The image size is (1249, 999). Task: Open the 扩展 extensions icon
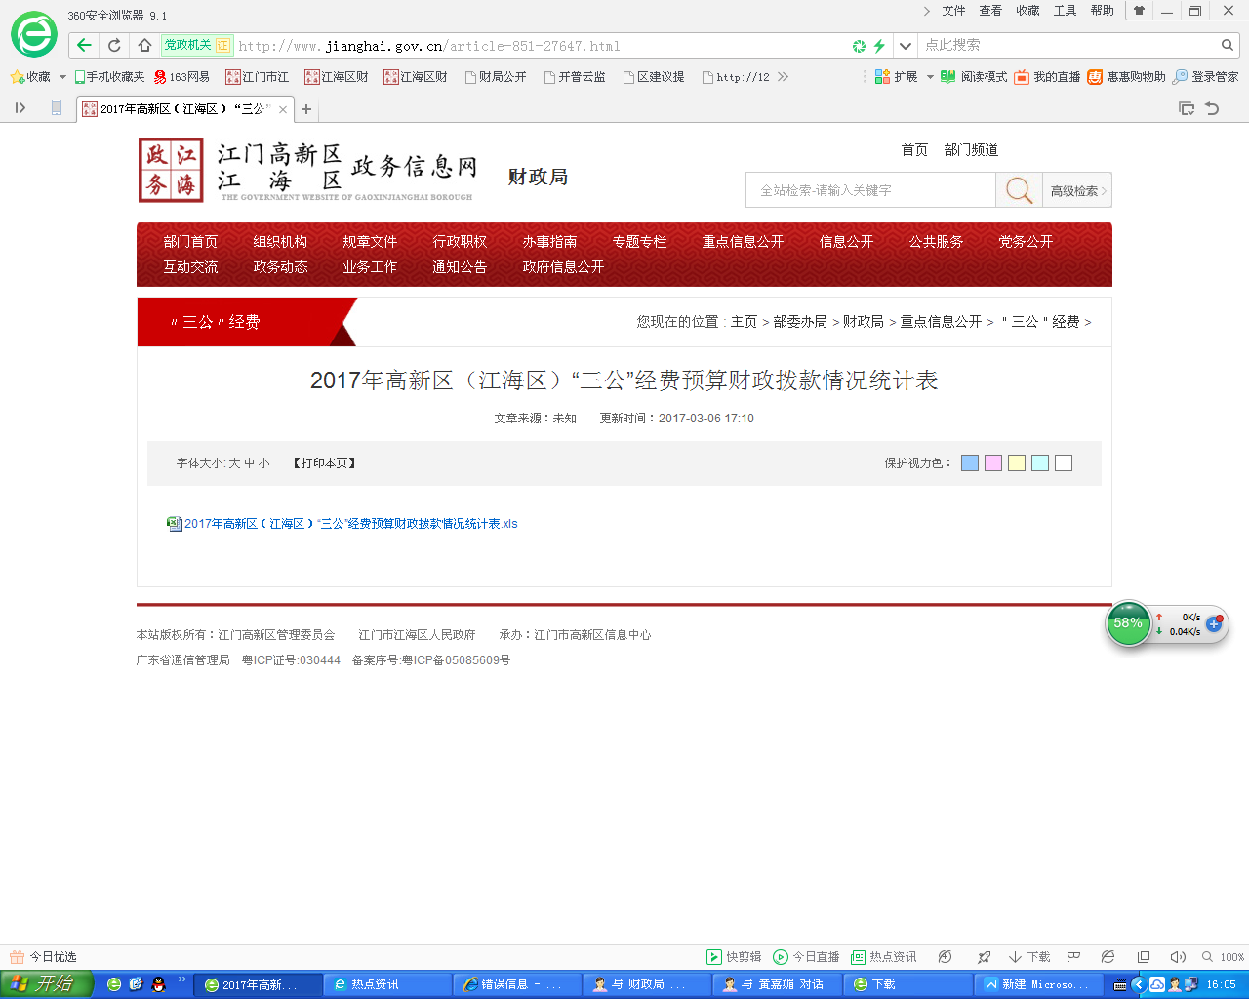tap(882, 77)
